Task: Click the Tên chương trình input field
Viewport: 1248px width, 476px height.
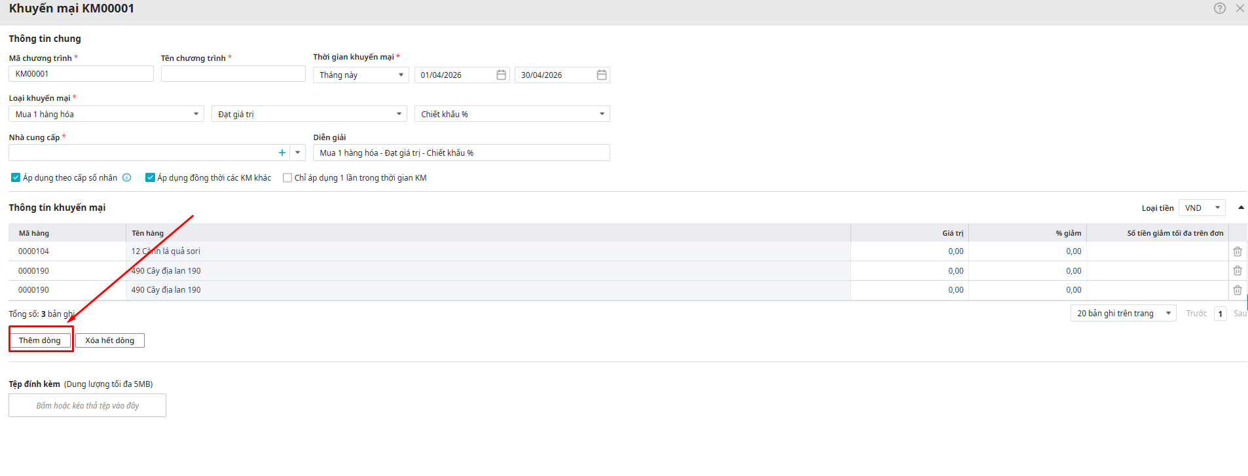Action: click(233, 74)
